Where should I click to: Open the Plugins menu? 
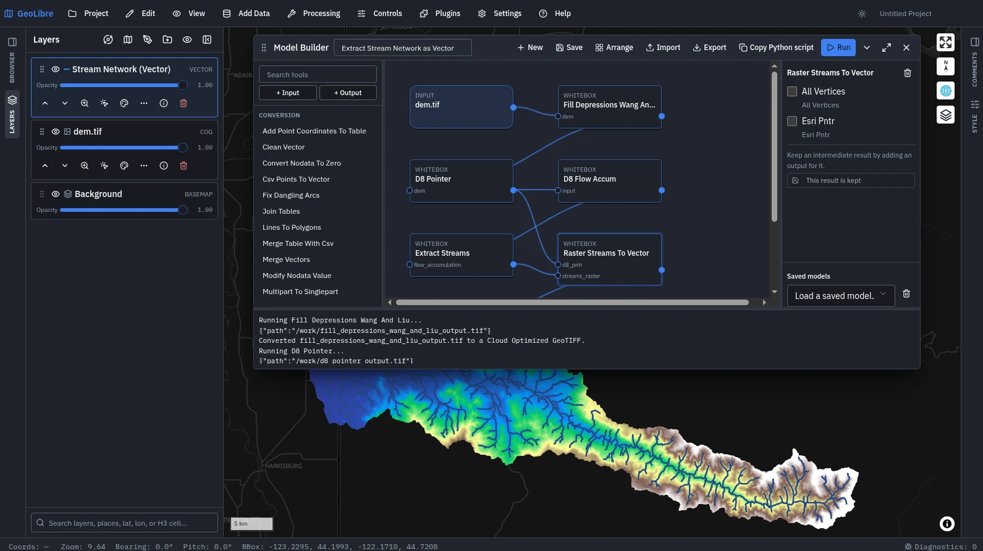click(x=440, y=14)
